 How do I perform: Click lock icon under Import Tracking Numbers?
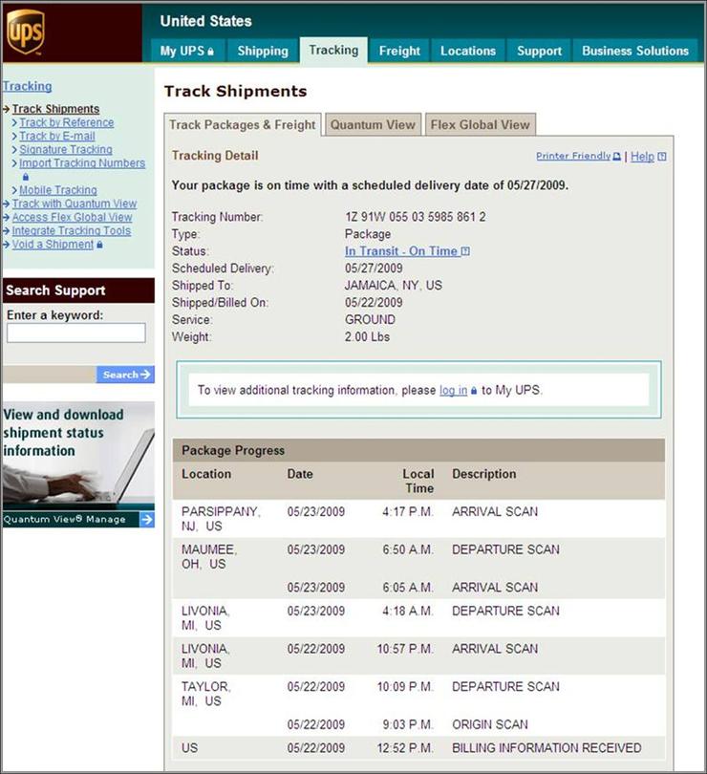point(26,177)
